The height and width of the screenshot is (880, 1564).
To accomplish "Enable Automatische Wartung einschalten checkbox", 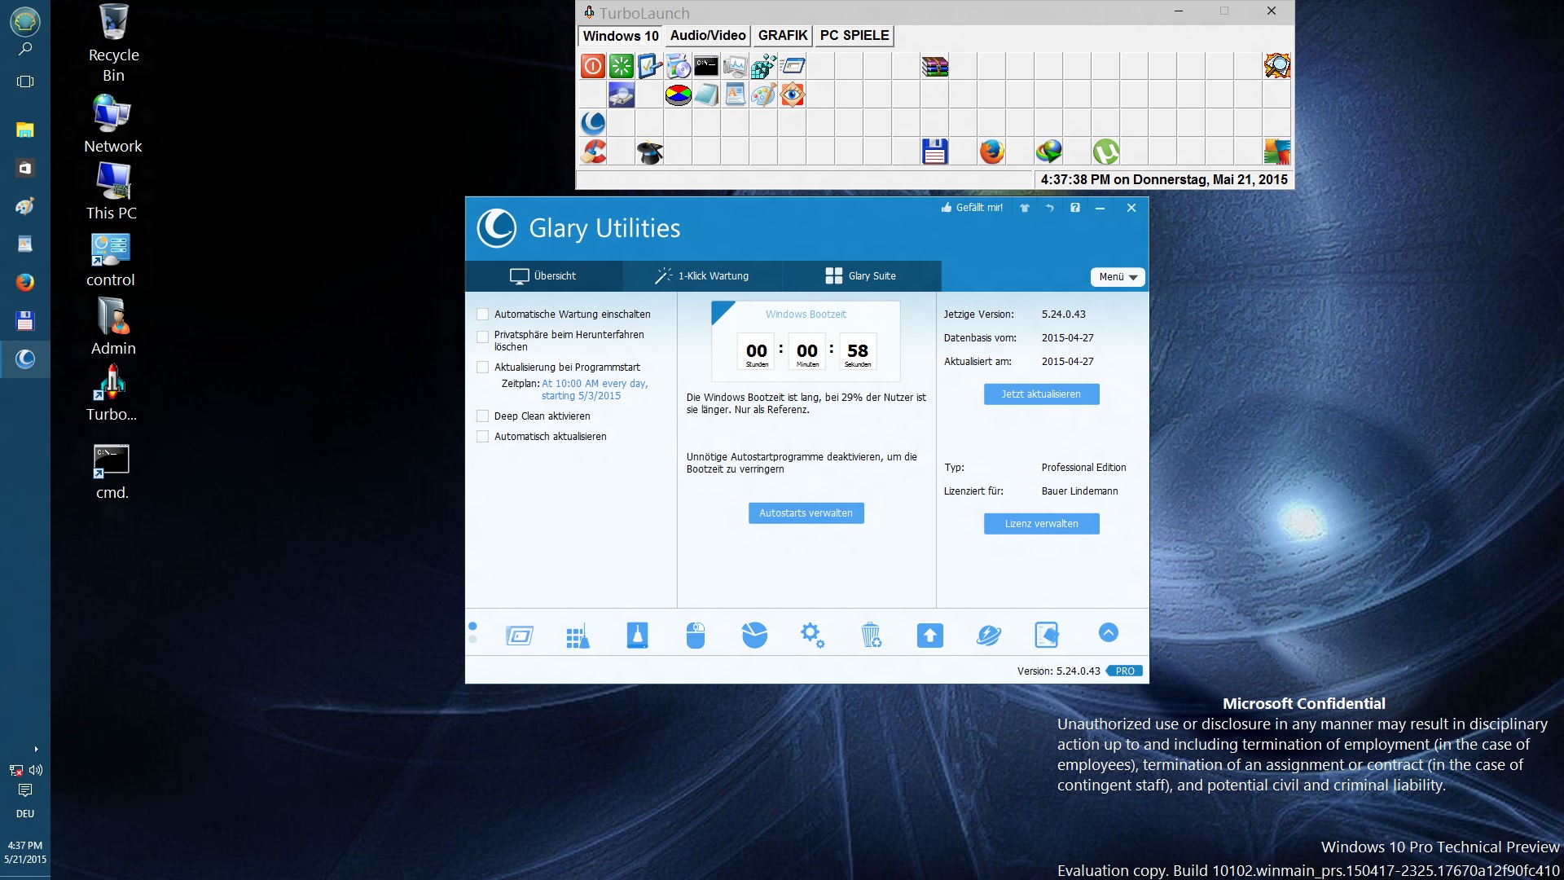I will (483, 315).
